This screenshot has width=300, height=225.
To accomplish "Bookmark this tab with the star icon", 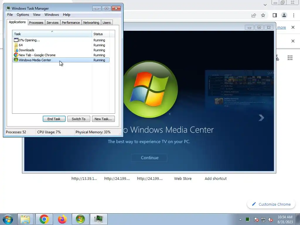I will click(263, 15).
